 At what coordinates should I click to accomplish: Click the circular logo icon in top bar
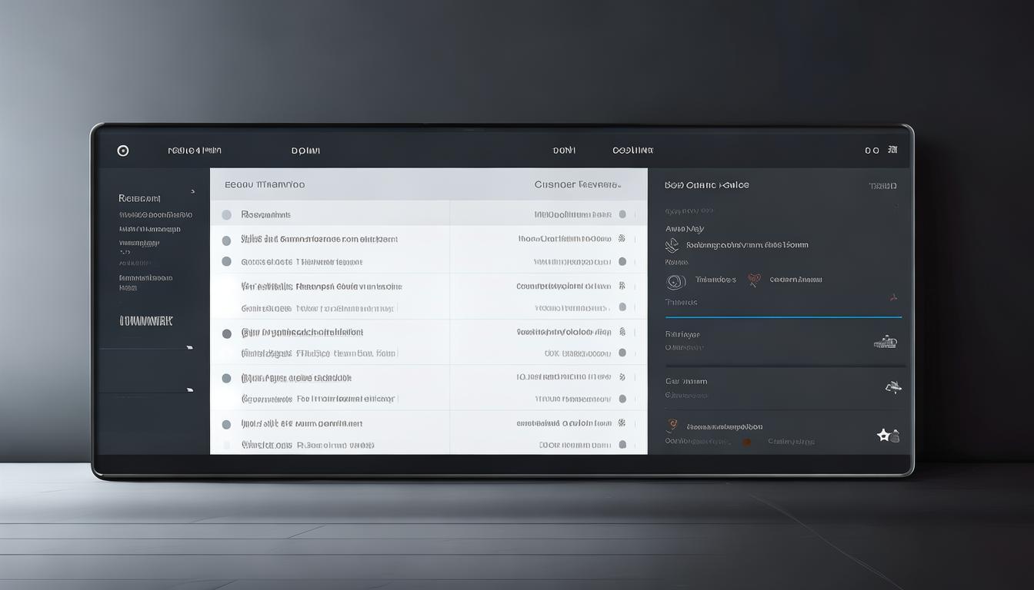click(123, 151)
